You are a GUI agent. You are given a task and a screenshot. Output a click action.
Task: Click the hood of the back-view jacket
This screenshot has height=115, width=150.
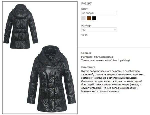click(x=20, y=10)
